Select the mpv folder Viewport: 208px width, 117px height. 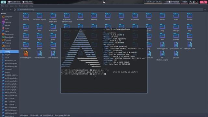[x=40, y=37]
